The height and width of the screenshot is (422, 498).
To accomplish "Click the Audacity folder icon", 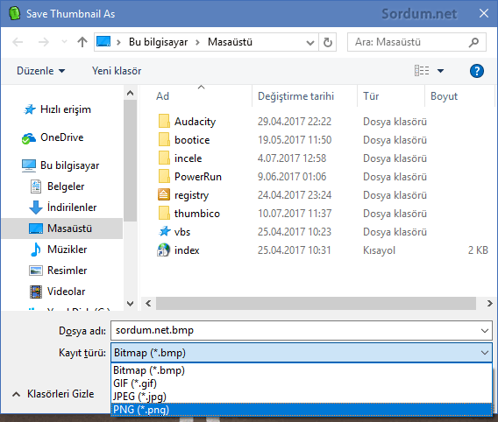I will tap(164, 122).
